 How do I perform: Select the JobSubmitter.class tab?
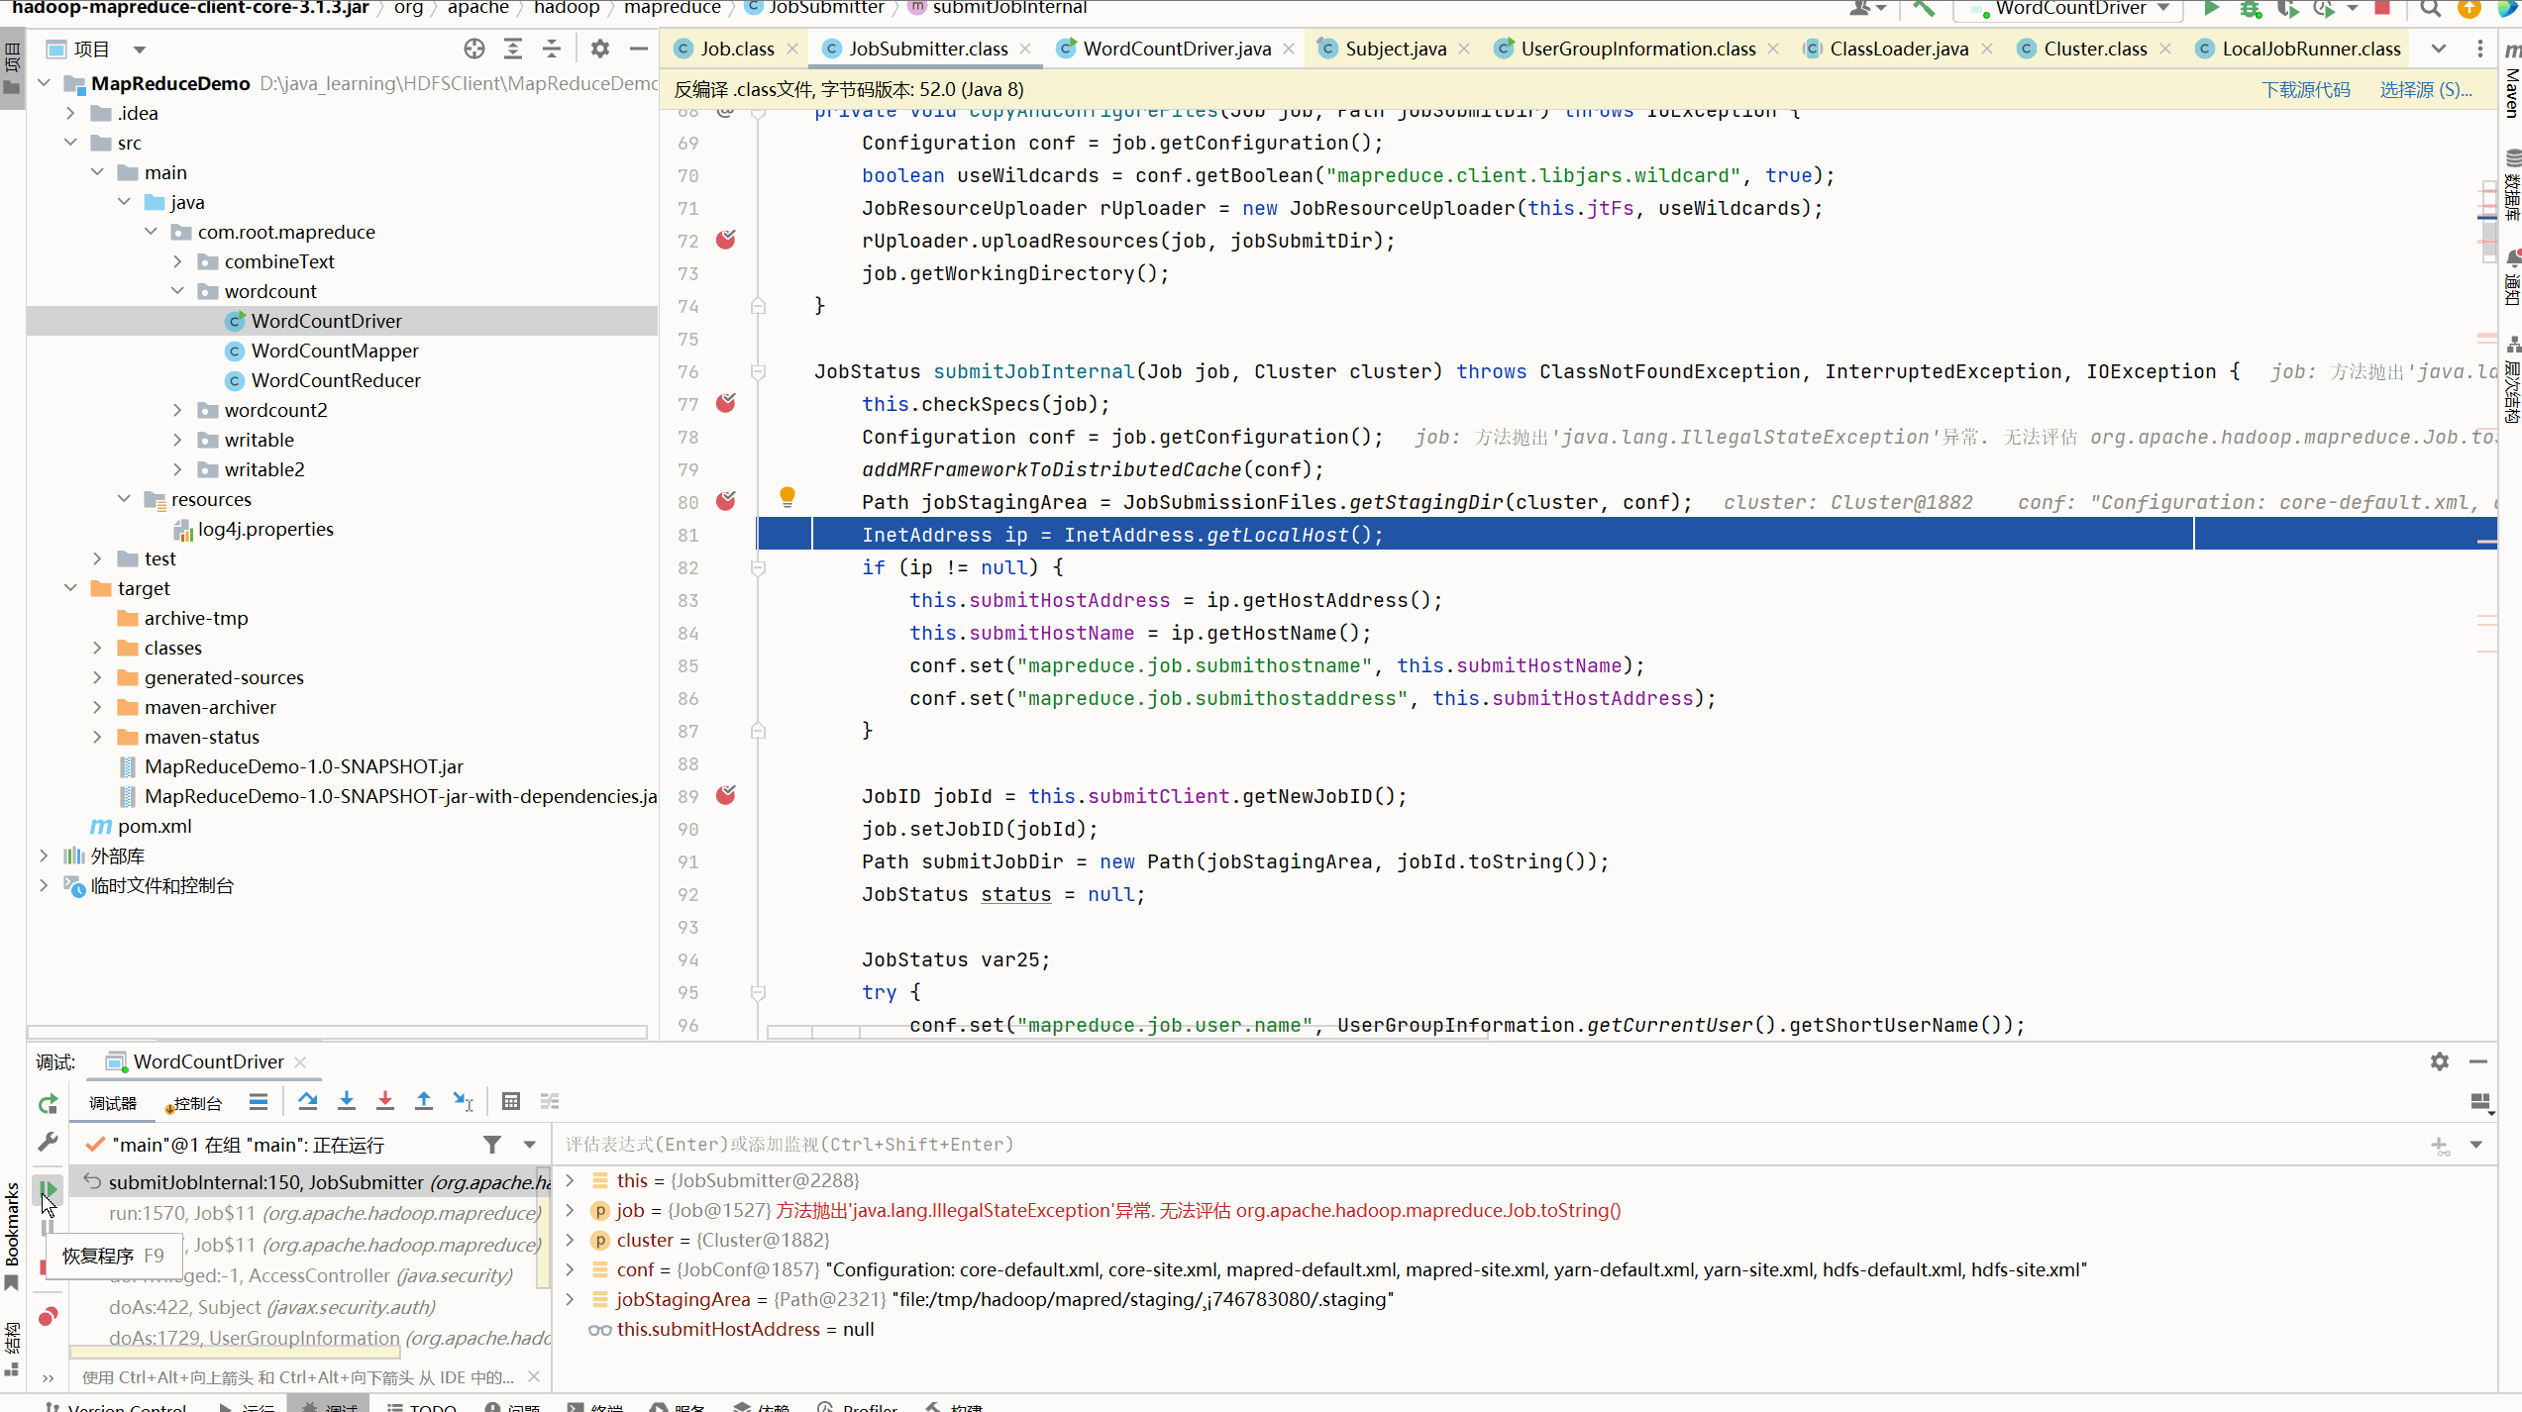(x=928, y=49)
